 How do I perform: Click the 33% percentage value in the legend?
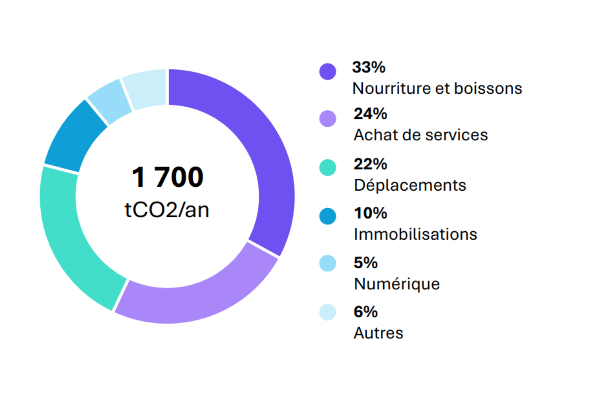[365, 67]
